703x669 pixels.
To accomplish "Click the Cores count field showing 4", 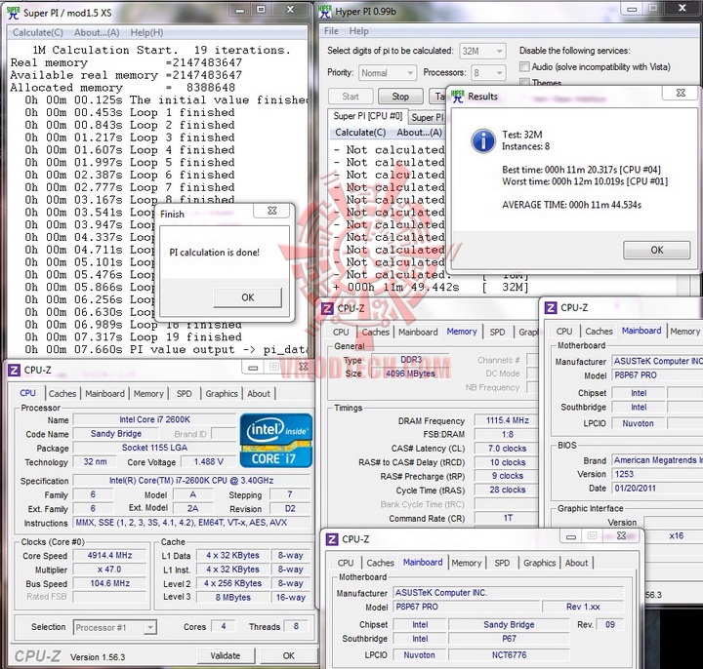I will pos(224,626).
